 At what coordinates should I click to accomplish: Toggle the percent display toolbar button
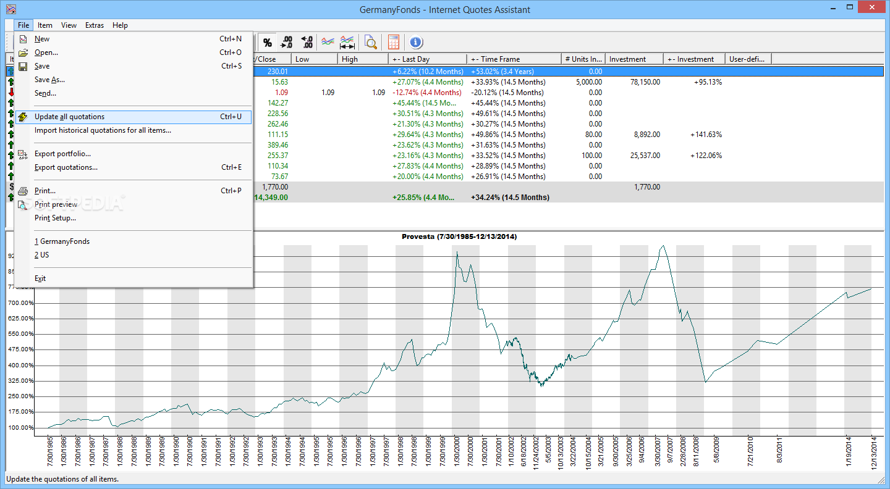tap(268, 42)
